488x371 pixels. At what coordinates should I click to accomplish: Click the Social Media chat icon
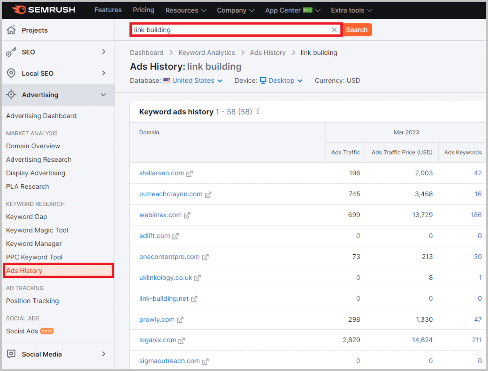point(11,354)
